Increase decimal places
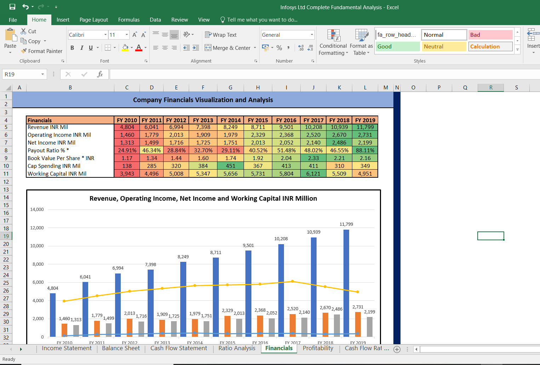Screen dimensions: 540x365 301,48
